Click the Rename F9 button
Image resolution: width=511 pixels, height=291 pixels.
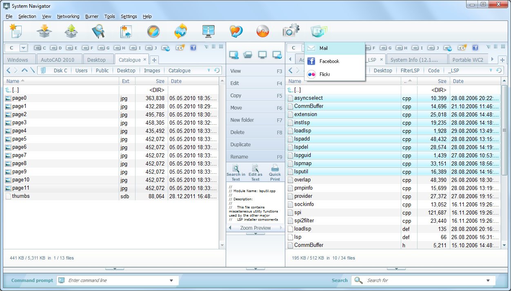(255, 157)
